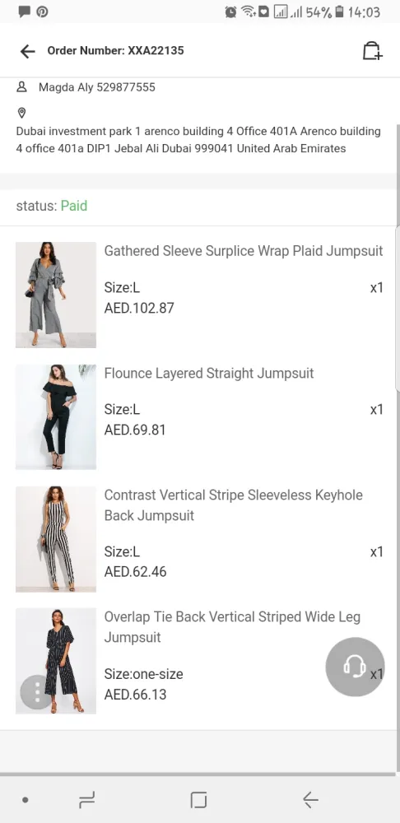Screen dimensions: 400x823
Task: Select the Dubai delivery address text
Action: tap(198, 140)
